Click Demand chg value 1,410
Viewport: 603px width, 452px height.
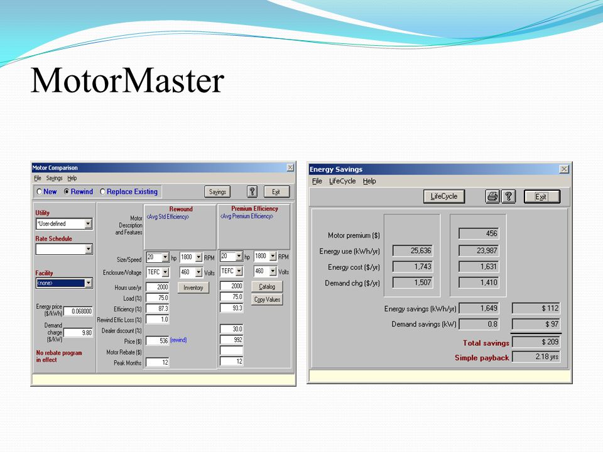(479, 282)
